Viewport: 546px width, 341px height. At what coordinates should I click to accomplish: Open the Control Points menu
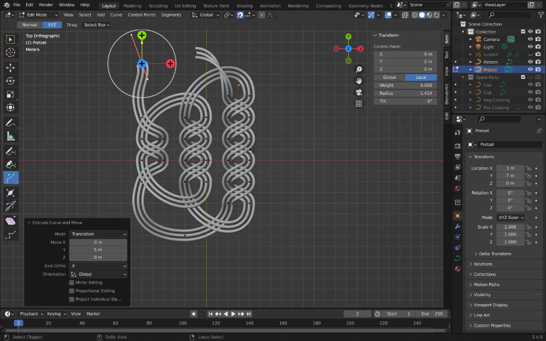[x=141, y=15]
